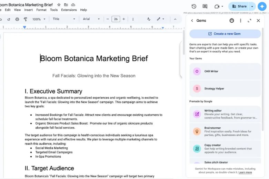This screenshot has height=179, width=269.
Task: Star the Bloom Botanica document
Action: point(59,5)
